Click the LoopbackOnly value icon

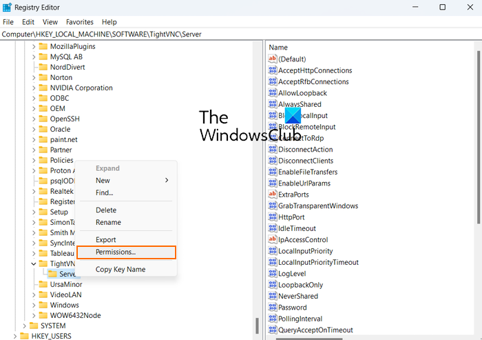[273, 285]
